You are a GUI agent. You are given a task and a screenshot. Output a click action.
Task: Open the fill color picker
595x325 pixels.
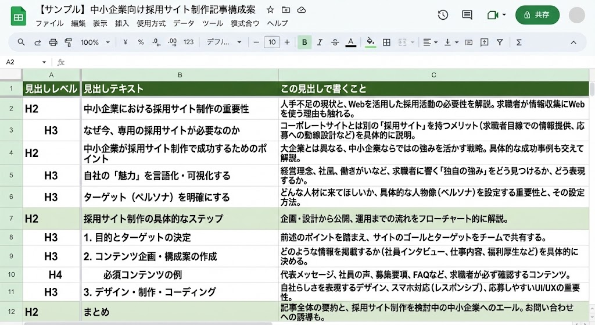370,42
